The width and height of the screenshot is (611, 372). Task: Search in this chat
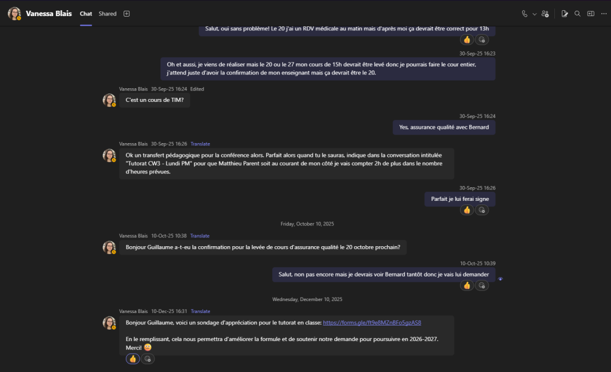(577, 14)
